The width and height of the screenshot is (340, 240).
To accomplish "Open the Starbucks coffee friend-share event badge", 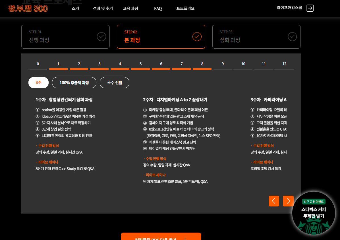I will click(314, 213).
